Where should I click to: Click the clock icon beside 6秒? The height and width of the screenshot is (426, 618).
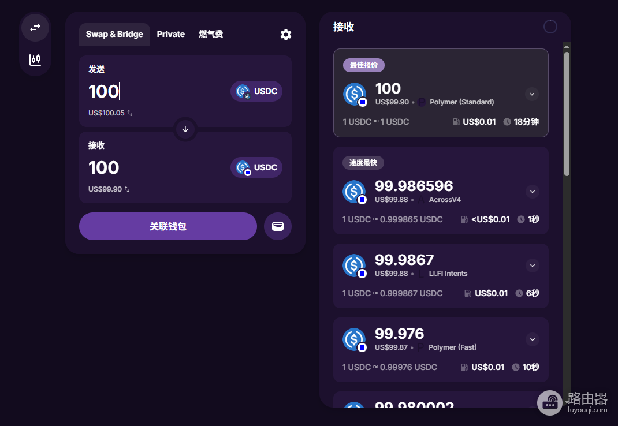tap(519, 293)
